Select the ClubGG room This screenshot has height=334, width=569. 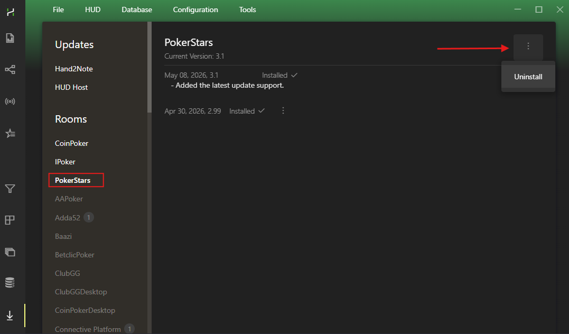click(67, 273)
